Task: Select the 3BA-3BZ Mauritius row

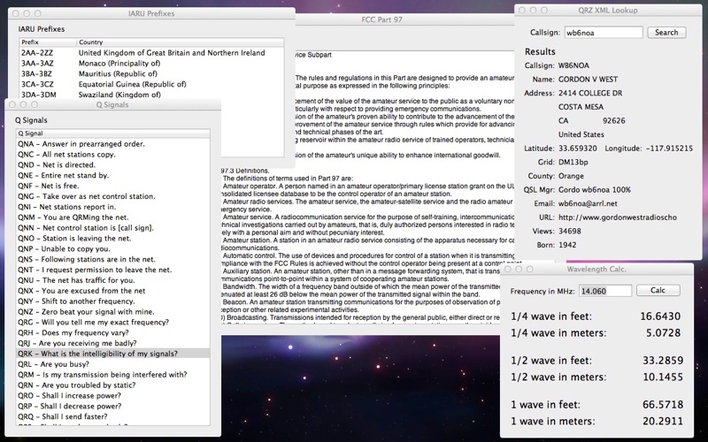Action: pos(151,73)
